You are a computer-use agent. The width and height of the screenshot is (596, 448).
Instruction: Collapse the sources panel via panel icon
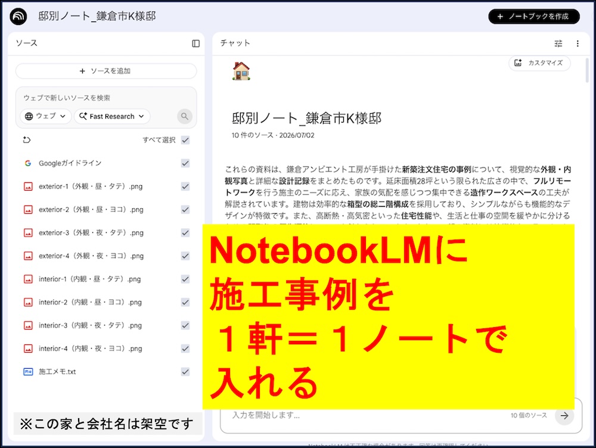(195, 43)
